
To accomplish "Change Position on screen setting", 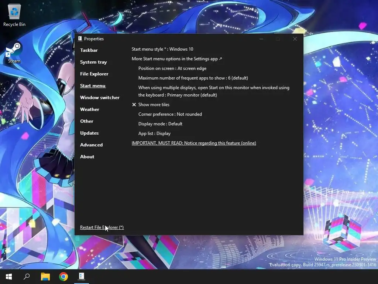I will (172, 68).
